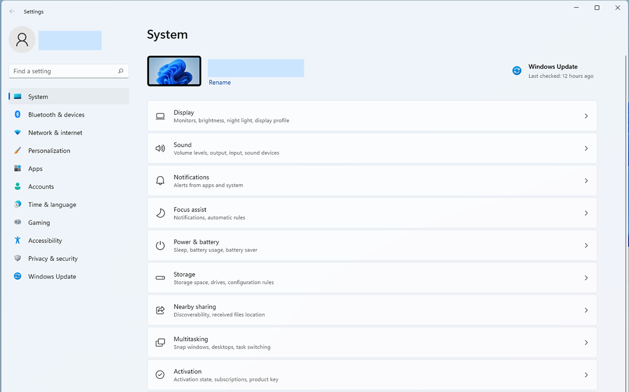Click 'Activation state, subscriptions, product key' text
This screenshot has height=392, width=629.
[226, 379]
